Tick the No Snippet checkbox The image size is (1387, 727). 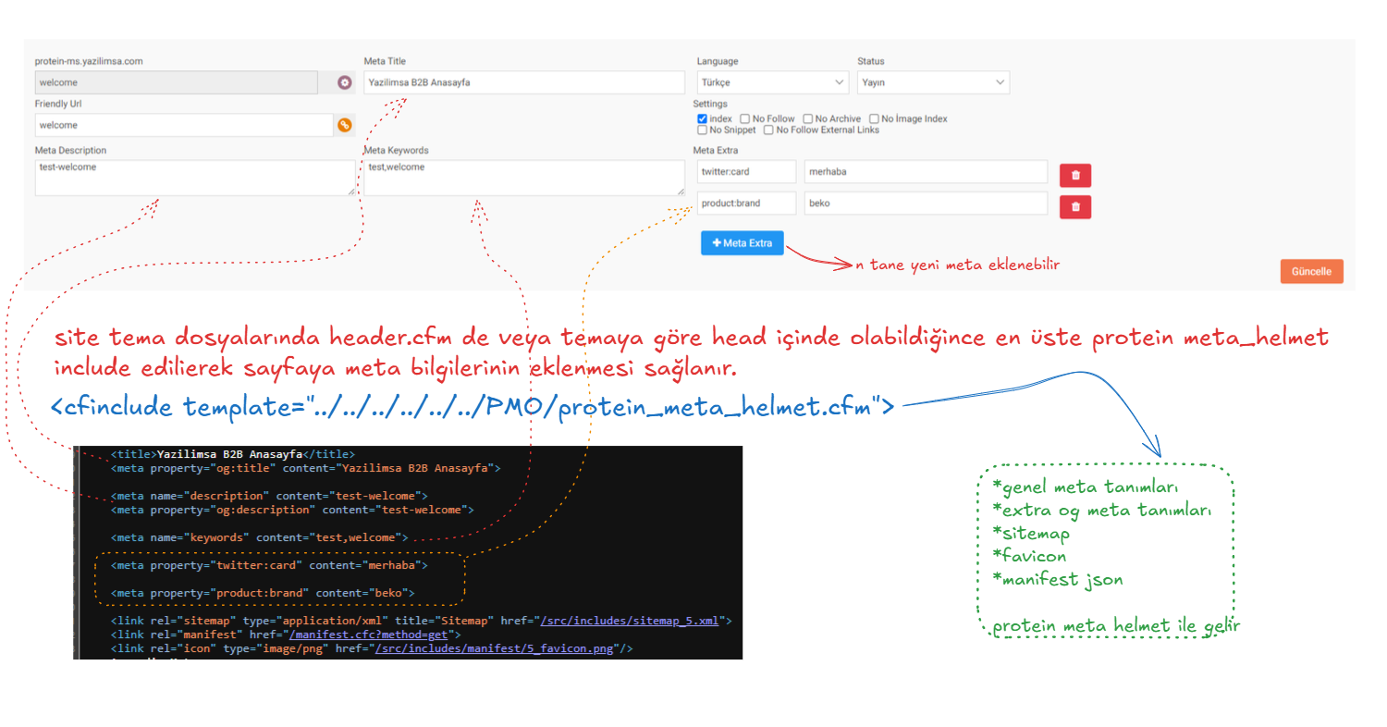click(703, 130)
